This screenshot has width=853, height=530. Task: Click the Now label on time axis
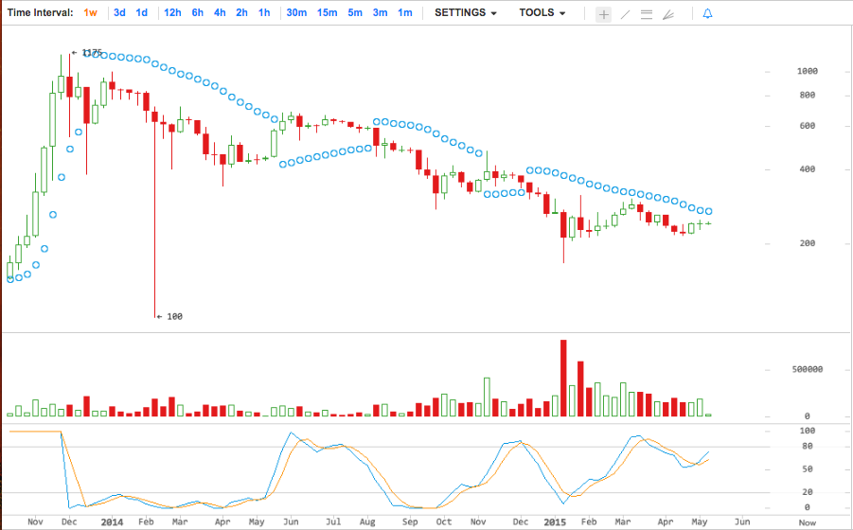pos(808,522)
